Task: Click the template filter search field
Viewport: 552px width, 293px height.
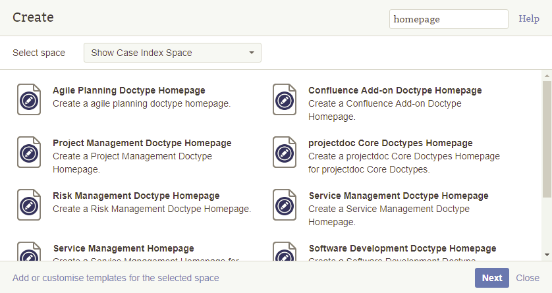Action: (x=448, y=19)
